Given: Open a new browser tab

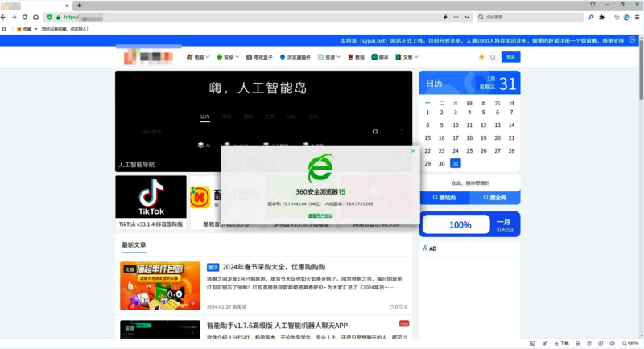Looking at the screenshot, I should tap(79, 6).
